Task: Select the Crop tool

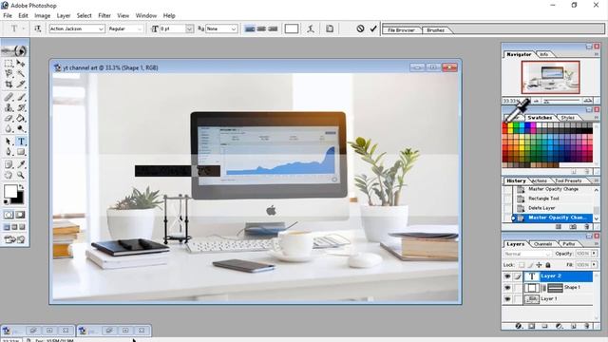Action: tap(9, 85)
